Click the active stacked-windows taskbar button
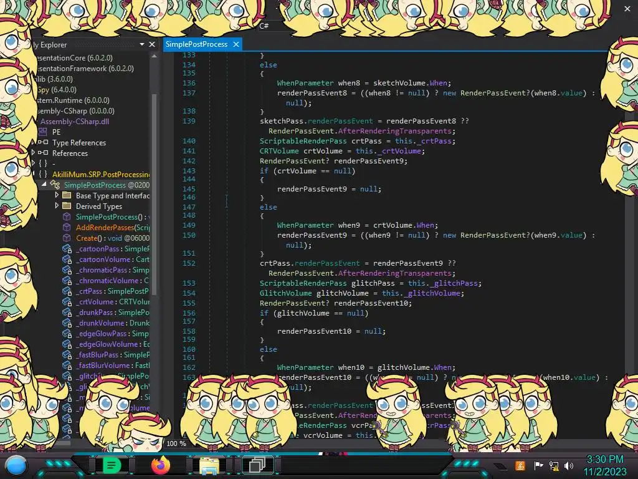The image size is (638, 479). click(257, 465)
